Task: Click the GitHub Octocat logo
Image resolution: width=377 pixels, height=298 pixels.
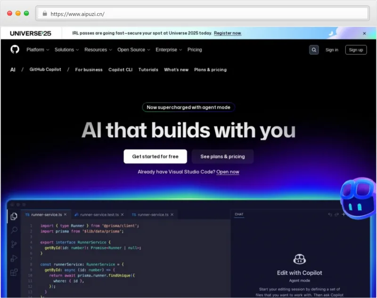Action: coord(15,49)
